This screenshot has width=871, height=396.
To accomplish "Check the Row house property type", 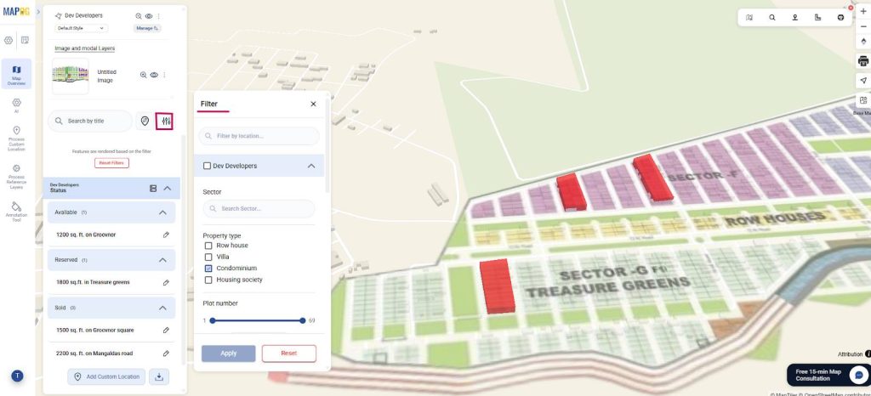I will point(208,246).
